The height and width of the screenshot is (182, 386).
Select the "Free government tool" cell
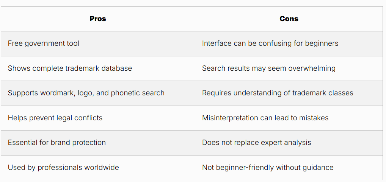(44, 44)
